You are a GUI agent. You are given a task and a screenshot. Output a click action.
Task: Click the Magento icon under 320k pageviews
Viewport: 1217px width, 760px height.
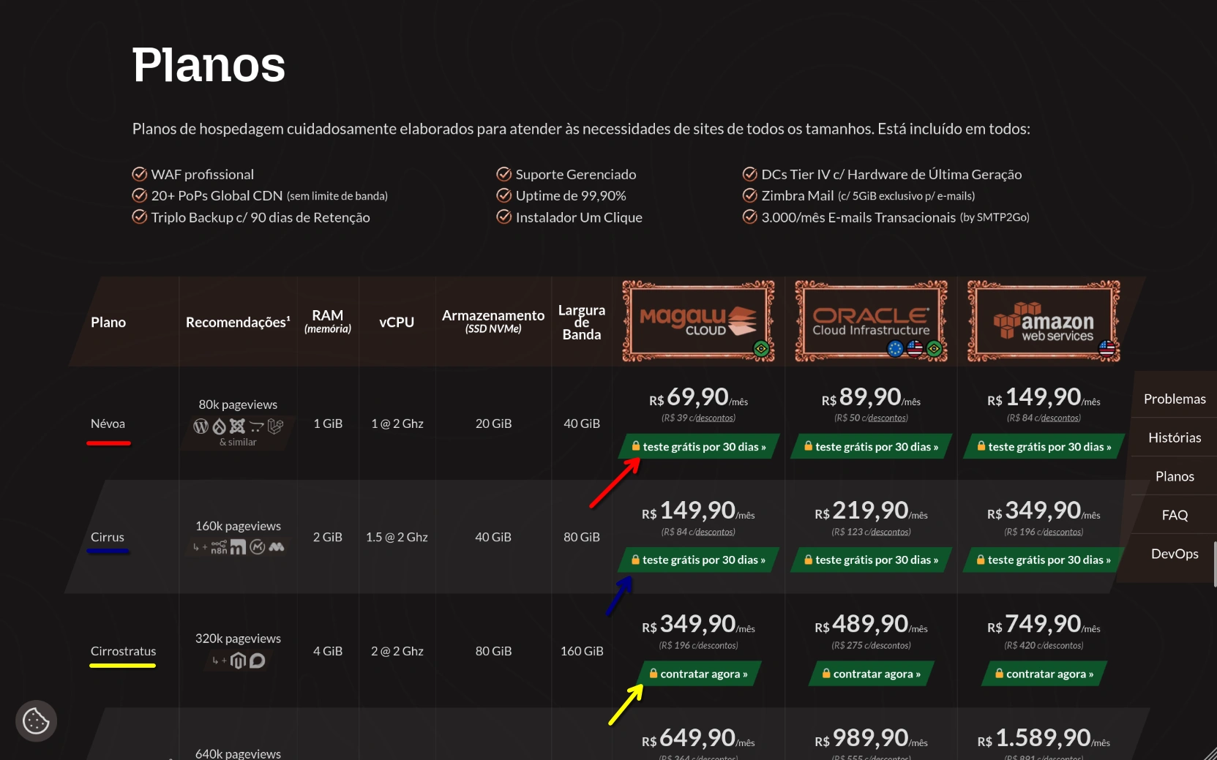click(238, 661)
